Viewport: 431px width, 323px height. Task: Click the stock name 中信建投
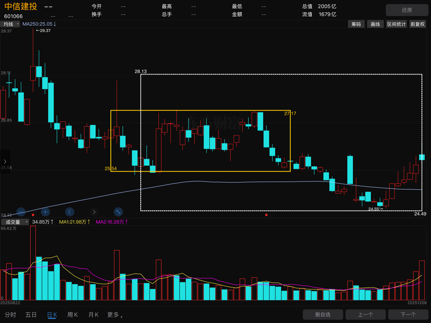(21, 6)
